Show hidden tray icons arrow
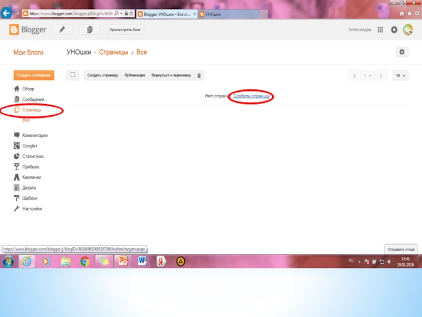The height and width of the screenshot is (317, 422). point(359,262)
